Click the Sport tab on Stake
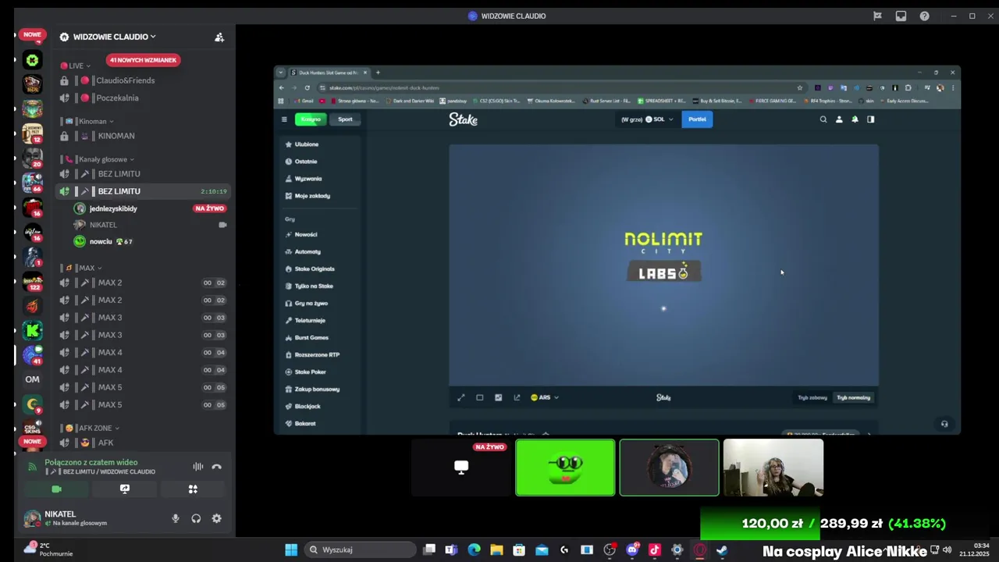The image size is (999, 562). pyautogui.click(x=345, y=119)
